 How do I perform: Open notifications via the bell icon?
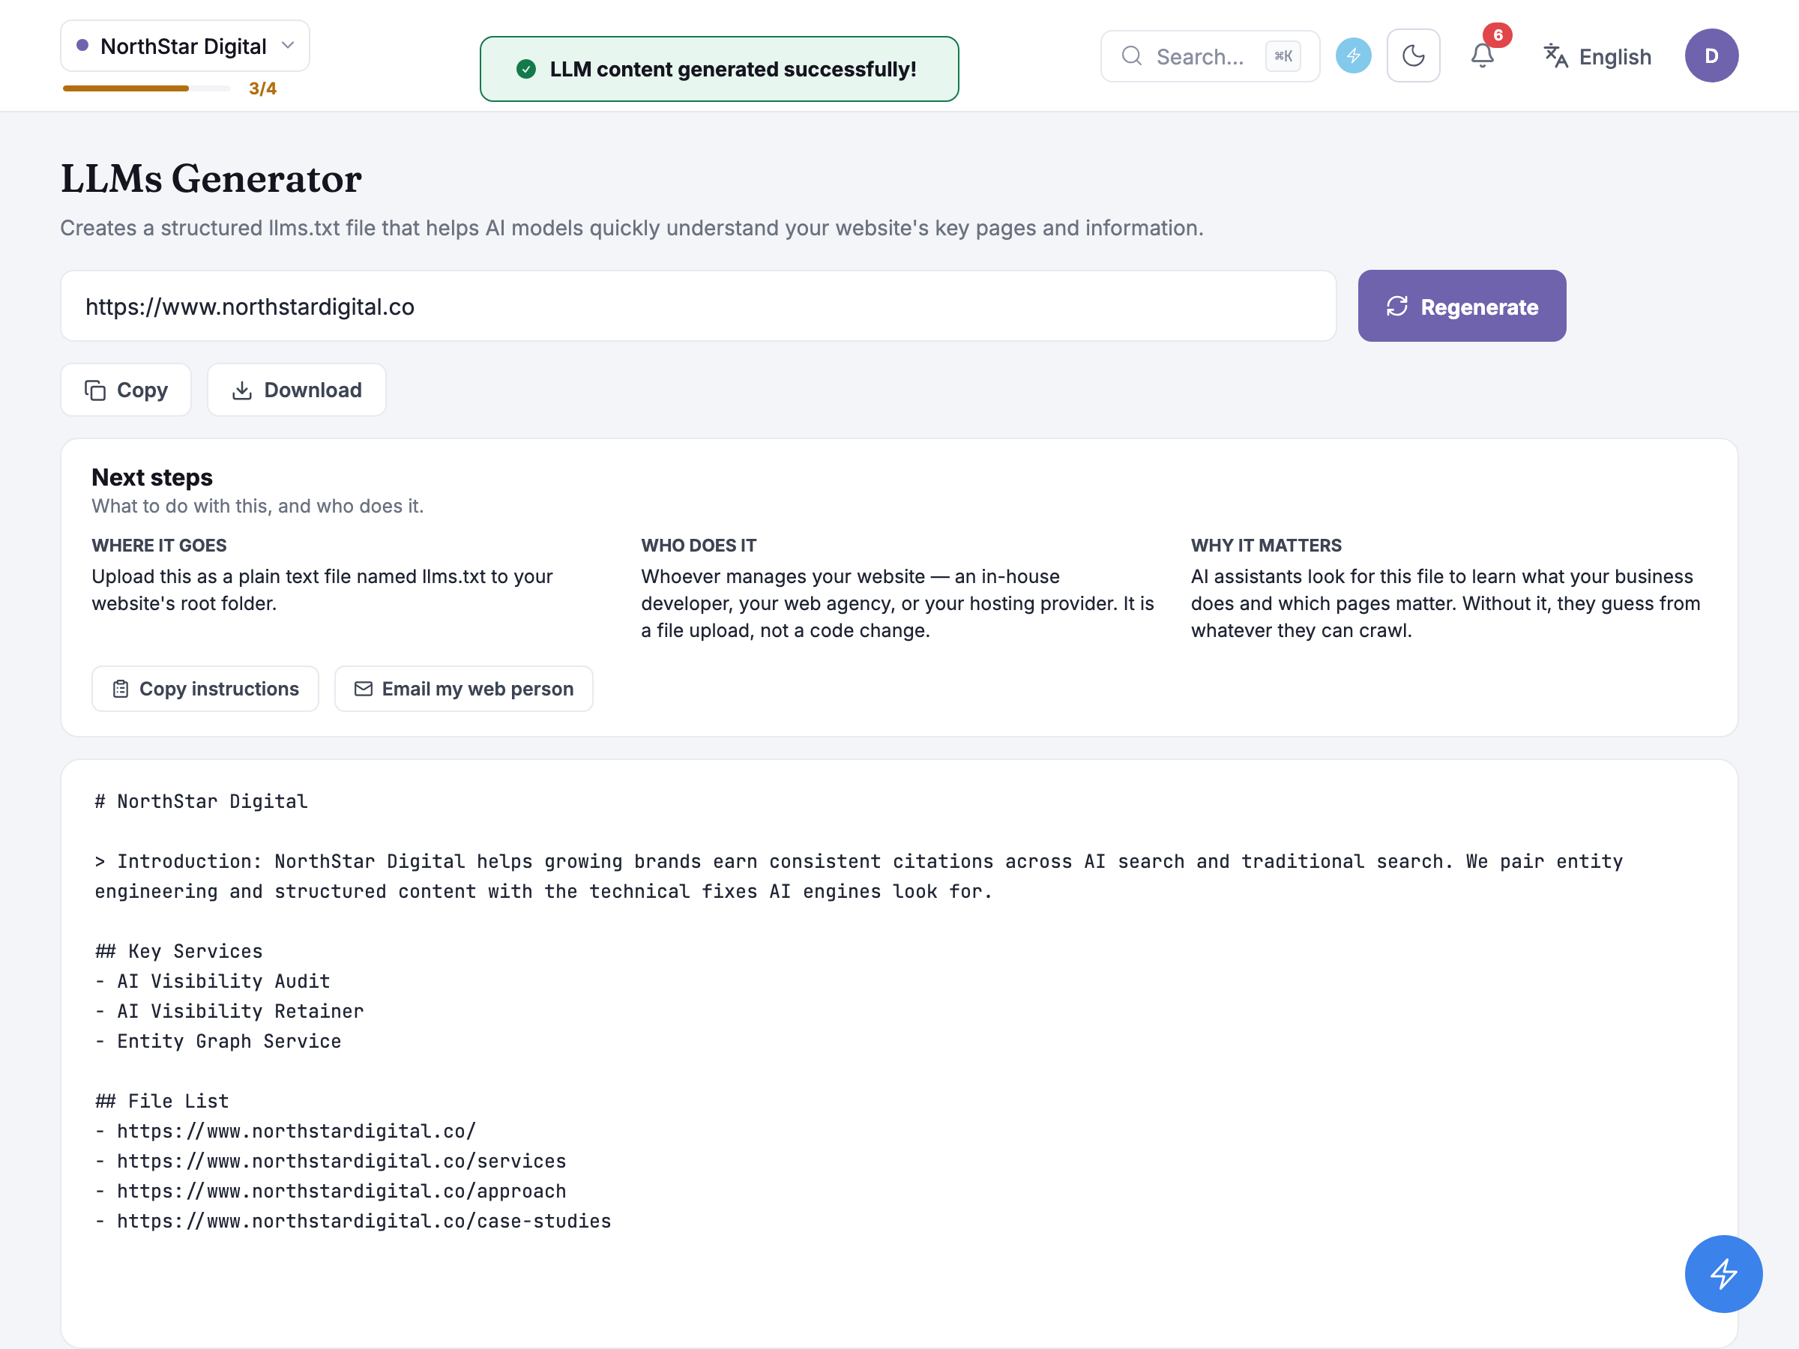pos(1482,56)
